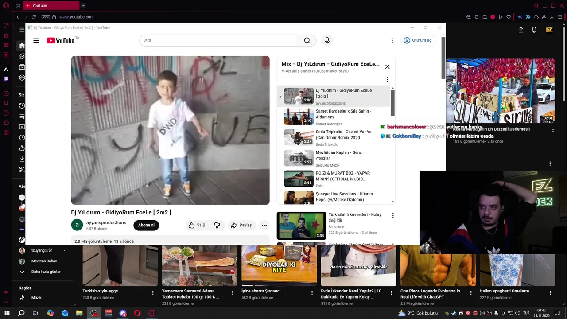Click the Opera bookmark heart icon
The width and height of the screenshot is (567, 319).
click(509, 17)
